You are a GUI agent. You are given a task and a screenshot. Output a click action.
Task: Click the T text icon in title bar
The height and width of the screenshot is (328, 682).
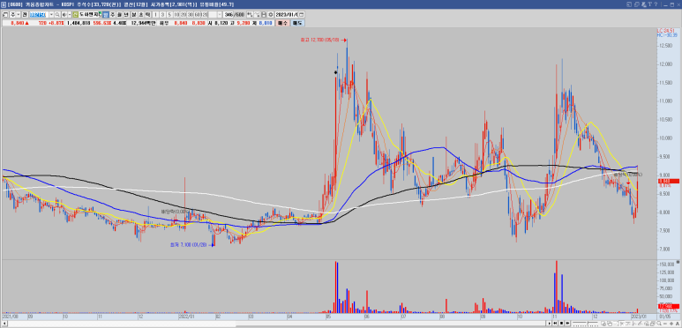[x=650, y=4]
